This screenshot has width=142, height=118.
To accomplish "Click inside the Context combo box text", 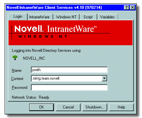I will click(67, 78).
